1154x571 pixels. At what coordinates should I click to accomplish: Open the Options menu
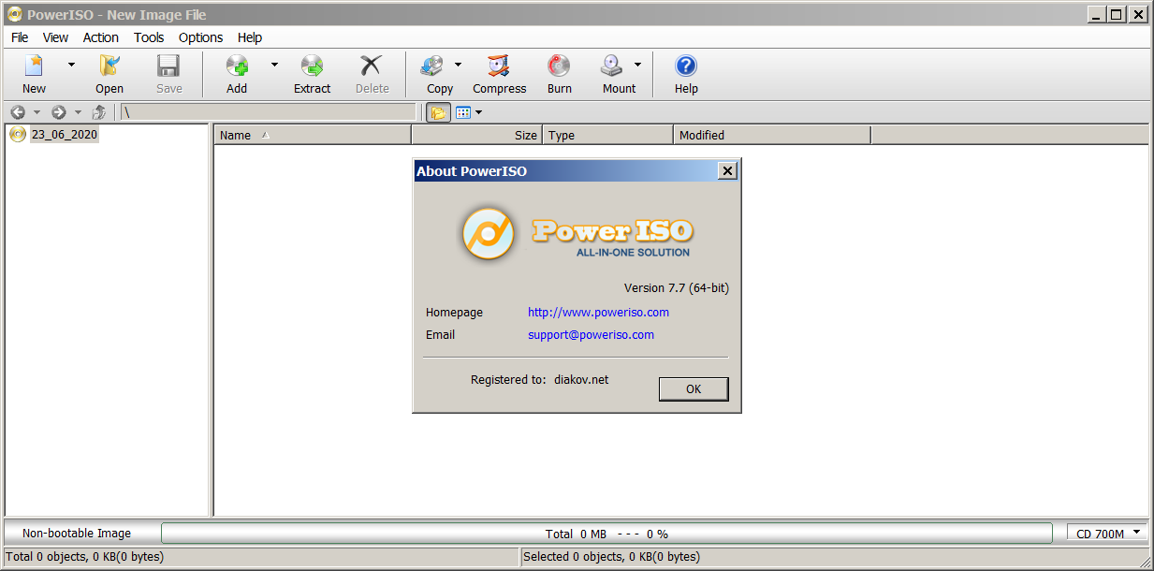[200, 37]
